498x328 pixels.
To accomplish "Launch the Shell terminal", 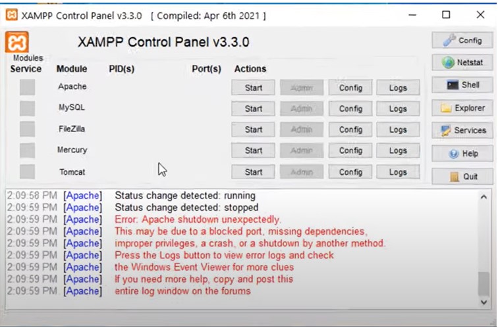I will [x=462, y=85].
